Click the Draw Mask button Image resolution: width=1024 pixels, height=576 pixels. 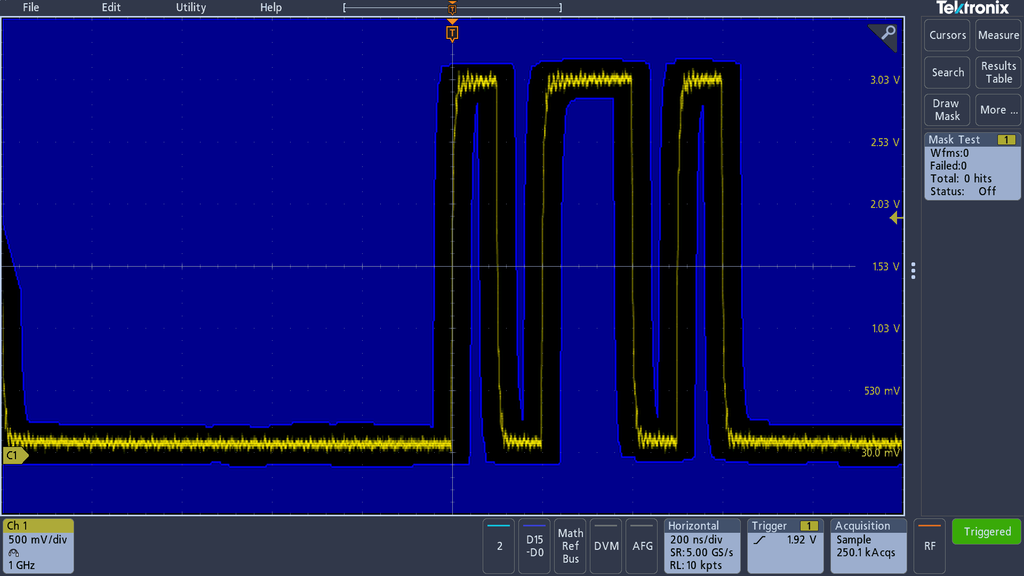point(947,110)
